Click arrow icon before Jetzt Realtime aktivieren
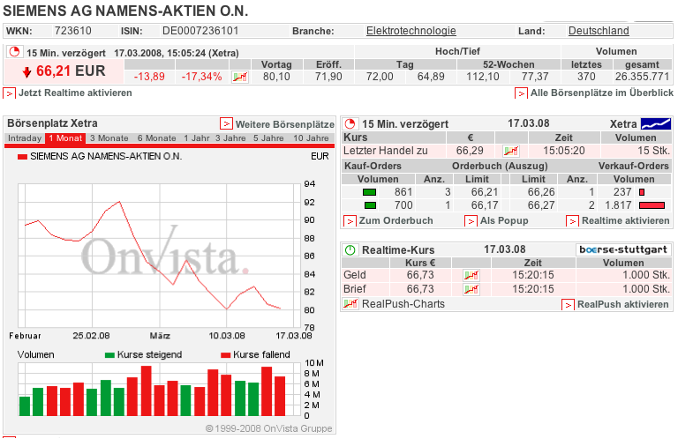This screenshot has width=678, height=446. [x=10, y=93]
